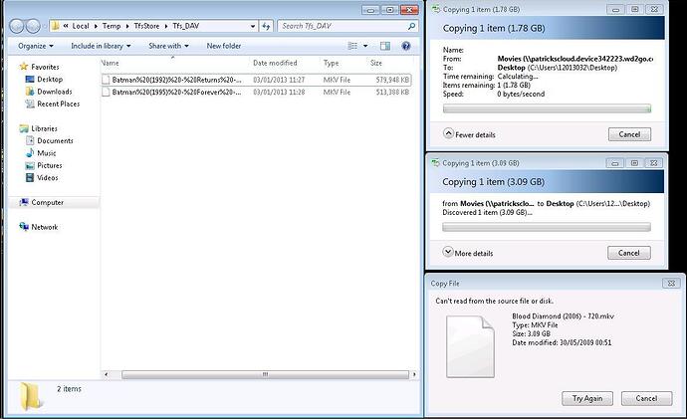Viewport: 687px width, 419px height.
Task: Click Cancel in Copy File dialog
Action: (x=647, y=398)
